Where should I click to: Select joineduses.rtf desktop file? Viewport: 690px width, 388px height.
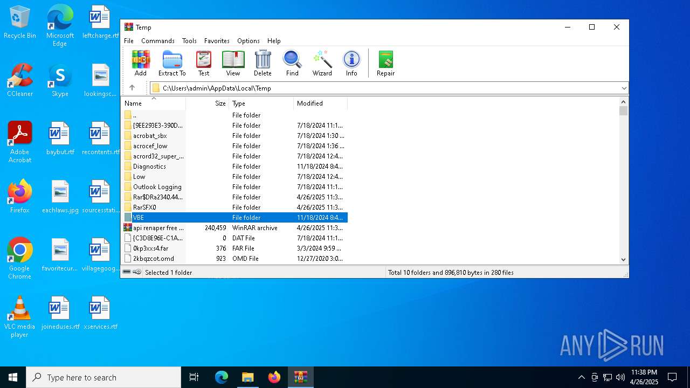pyautogui.click(x=60, y=313)
